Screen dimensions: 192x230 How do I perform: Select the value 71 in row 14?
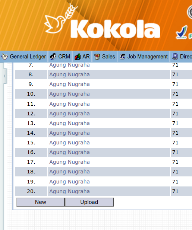175,133
